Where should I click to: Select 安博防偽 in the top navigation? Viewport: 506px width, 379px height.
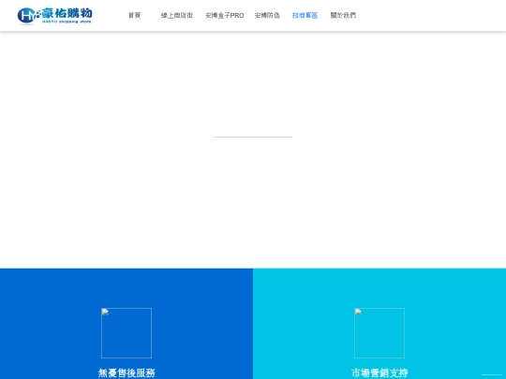[x=267, y=16]
